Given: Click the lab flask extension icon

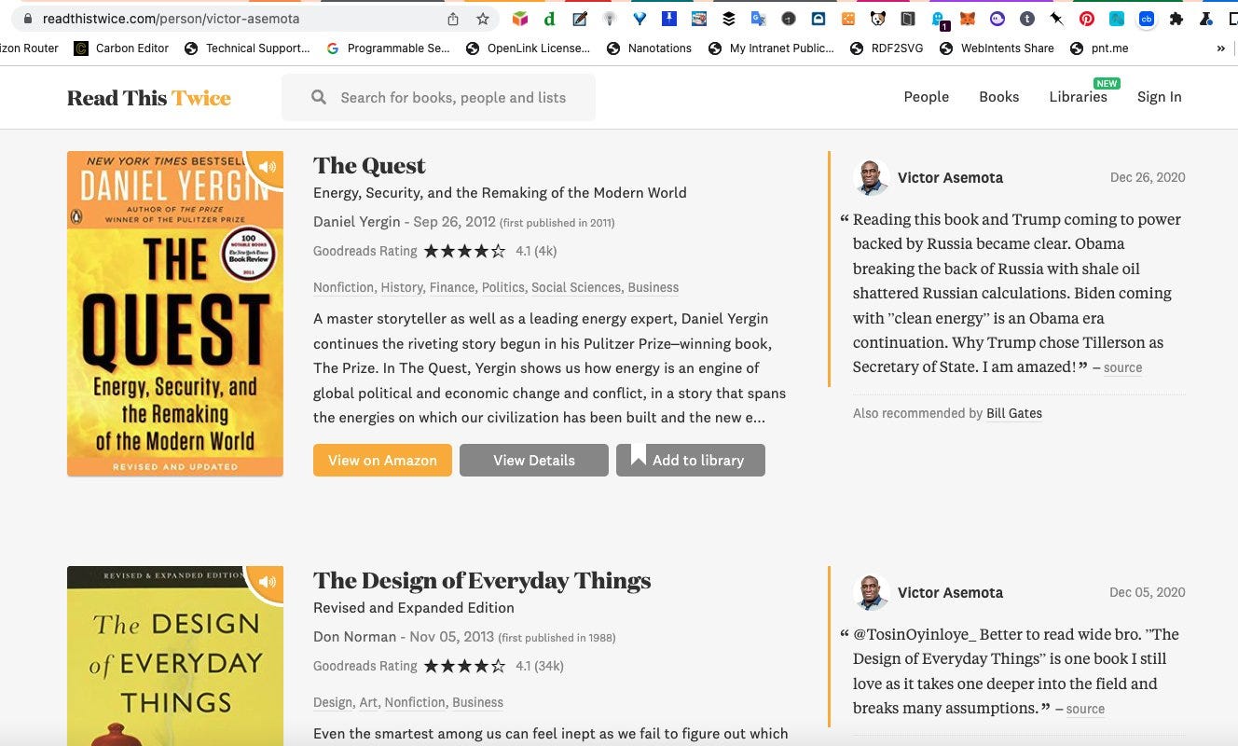Looking at the screenshot, I should click(1206, 19).
